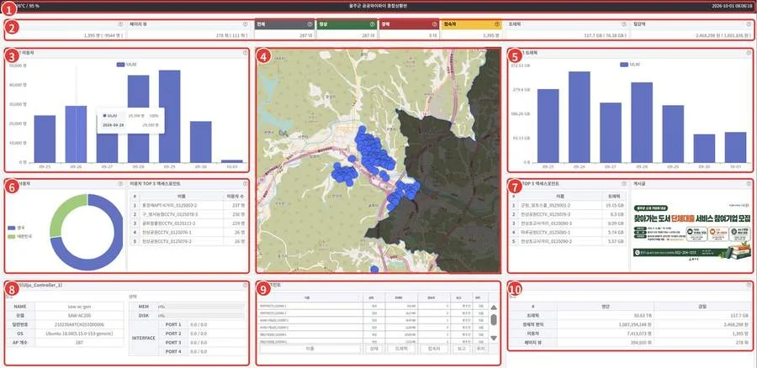Open help icon of the donut chart panel
Image resolution: width=757 pixels, height=368 pixels.
[120, 183]
